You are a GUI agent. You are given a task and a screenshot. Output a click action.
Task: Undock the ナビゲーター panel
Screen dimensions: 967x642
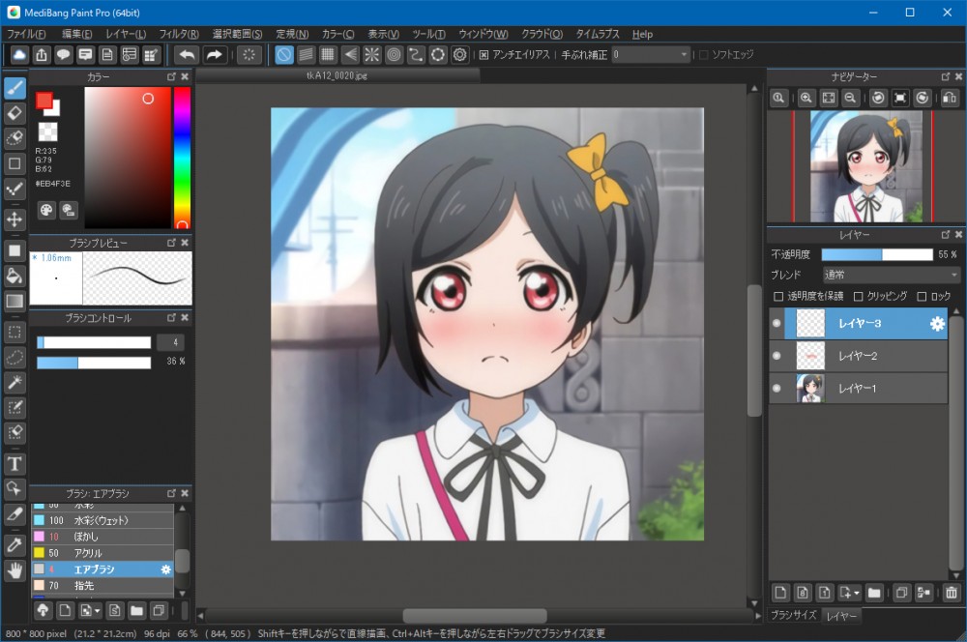tap(946, 76)
